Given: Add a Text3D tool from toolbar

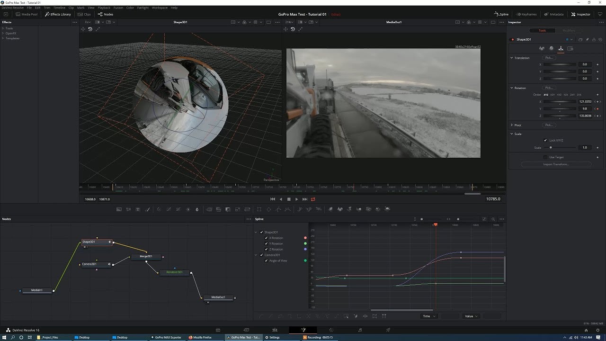Looking at the screenshot, I should 349,209.
